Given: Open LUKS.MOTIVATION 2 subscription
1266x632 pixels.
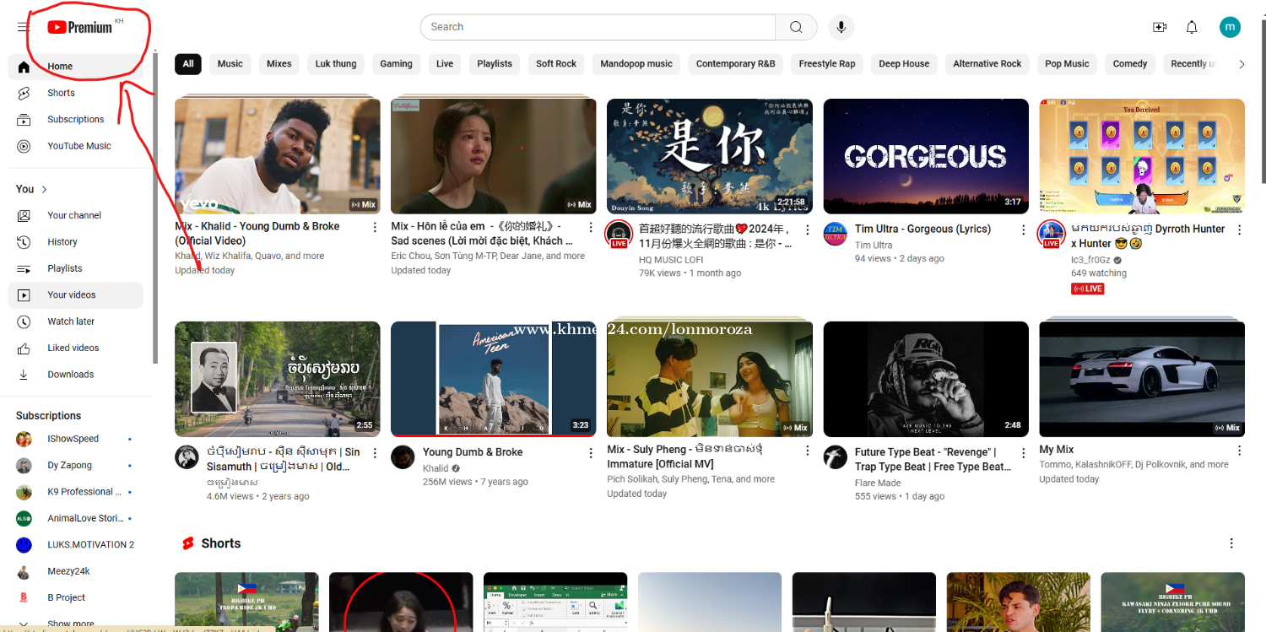Looking at the screenshot, I should [75, 545].
